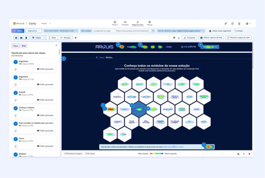The height and width of the screenshot is (178, 265).
Task: Click the URL visitada regex input field
Action: (x=133, y=31)
